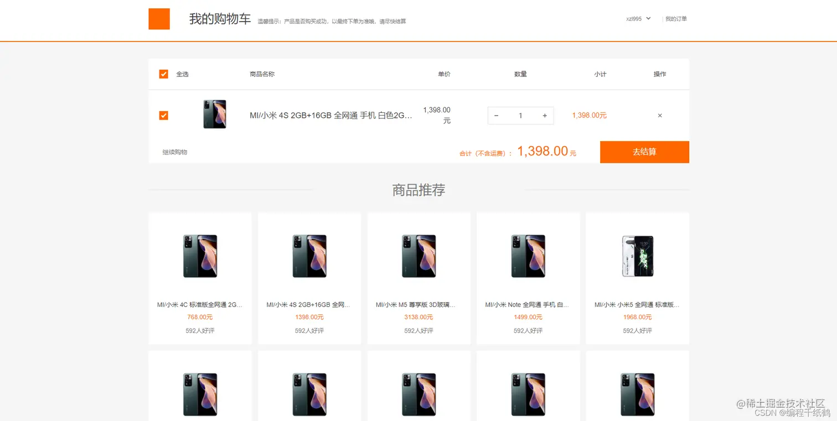Increase quantity with the plus button
The image size is (837, 421).
[545, 116]
